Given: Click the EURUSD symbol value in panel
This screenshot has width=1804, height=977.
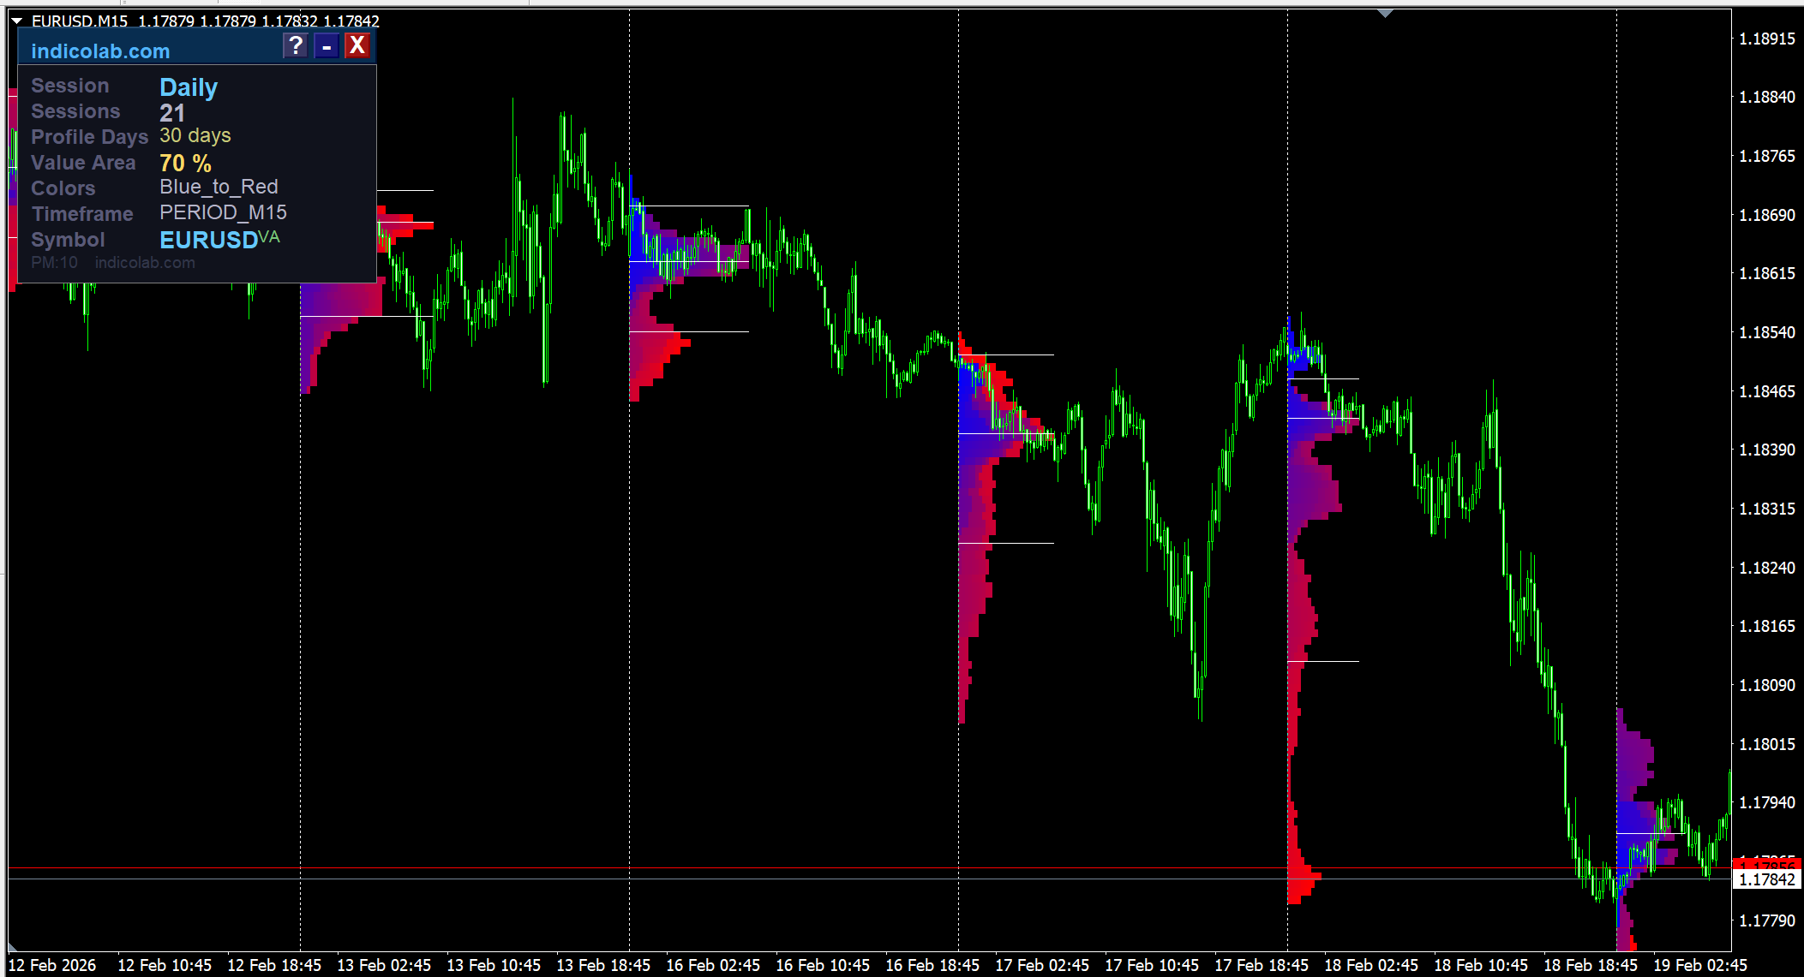Looking at the screenshot, I should tap(208, 240).
